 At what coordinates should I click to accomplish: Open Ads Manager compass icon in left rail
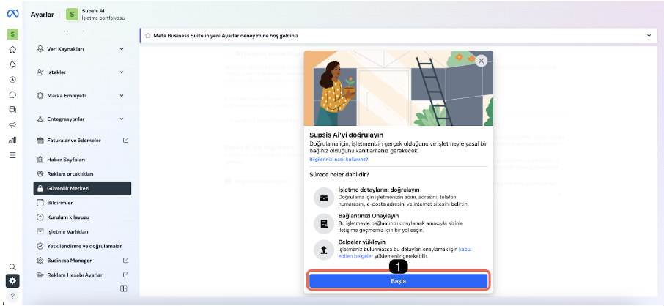[12, 80]
